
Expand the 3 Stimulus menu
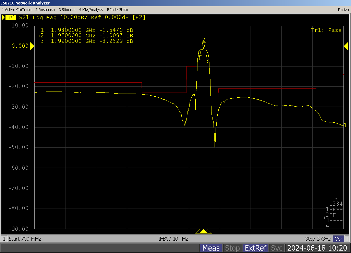point(67,10)
